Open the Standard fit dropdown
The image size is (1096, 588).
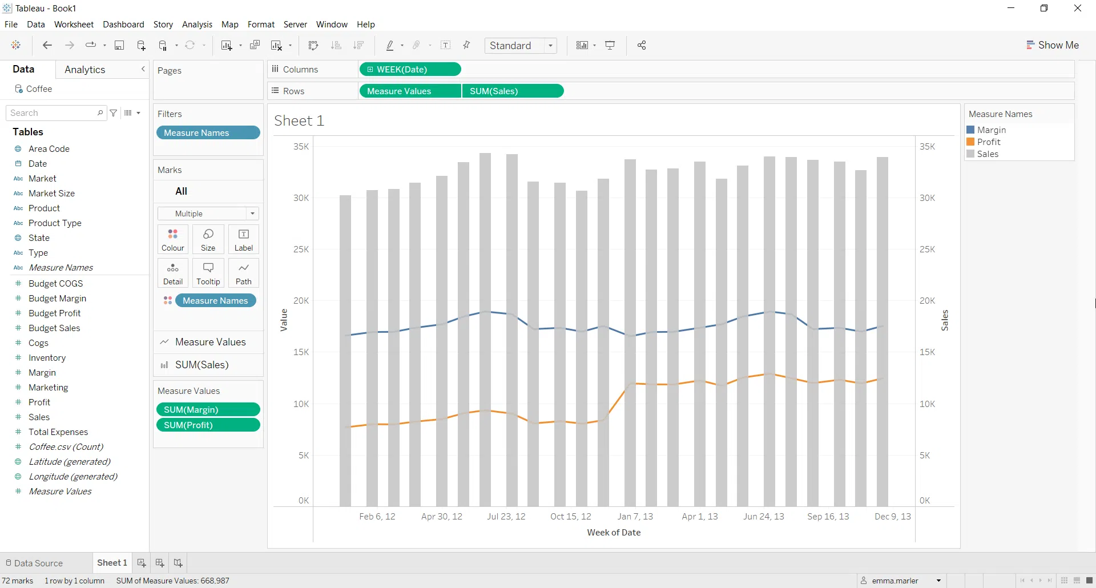click(550, 46)
